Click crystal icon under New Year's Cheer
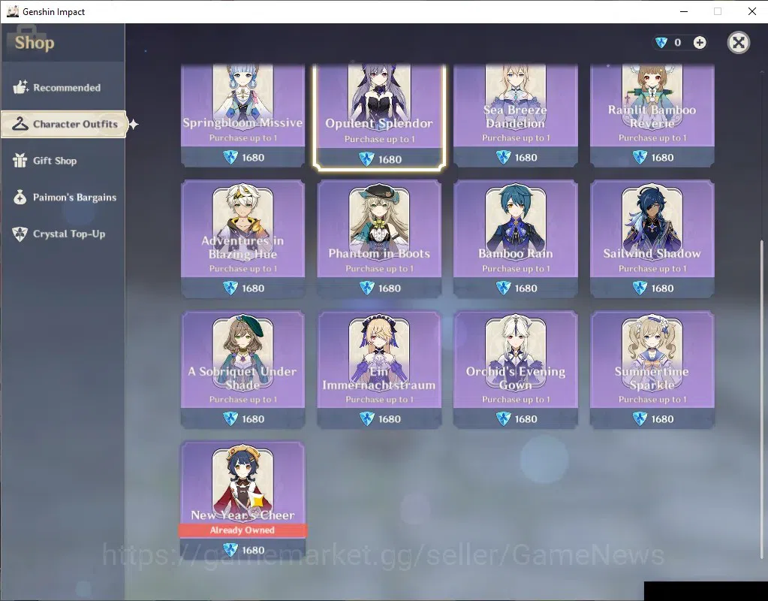 click(x=230, y=550)
